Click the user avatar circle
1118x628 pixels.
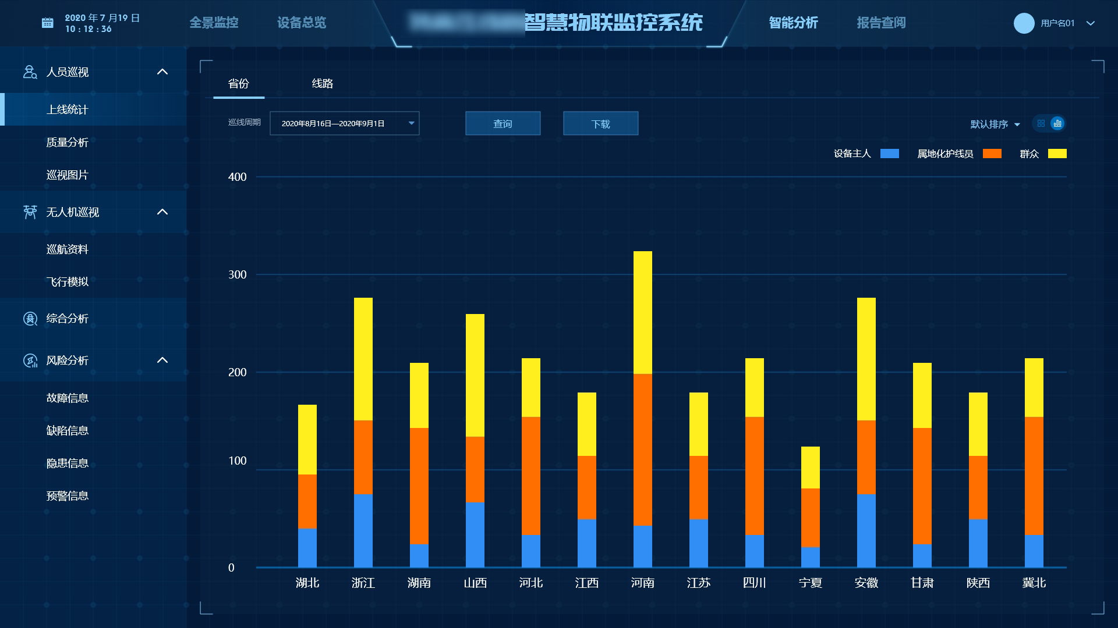[x=1024, y=23]
